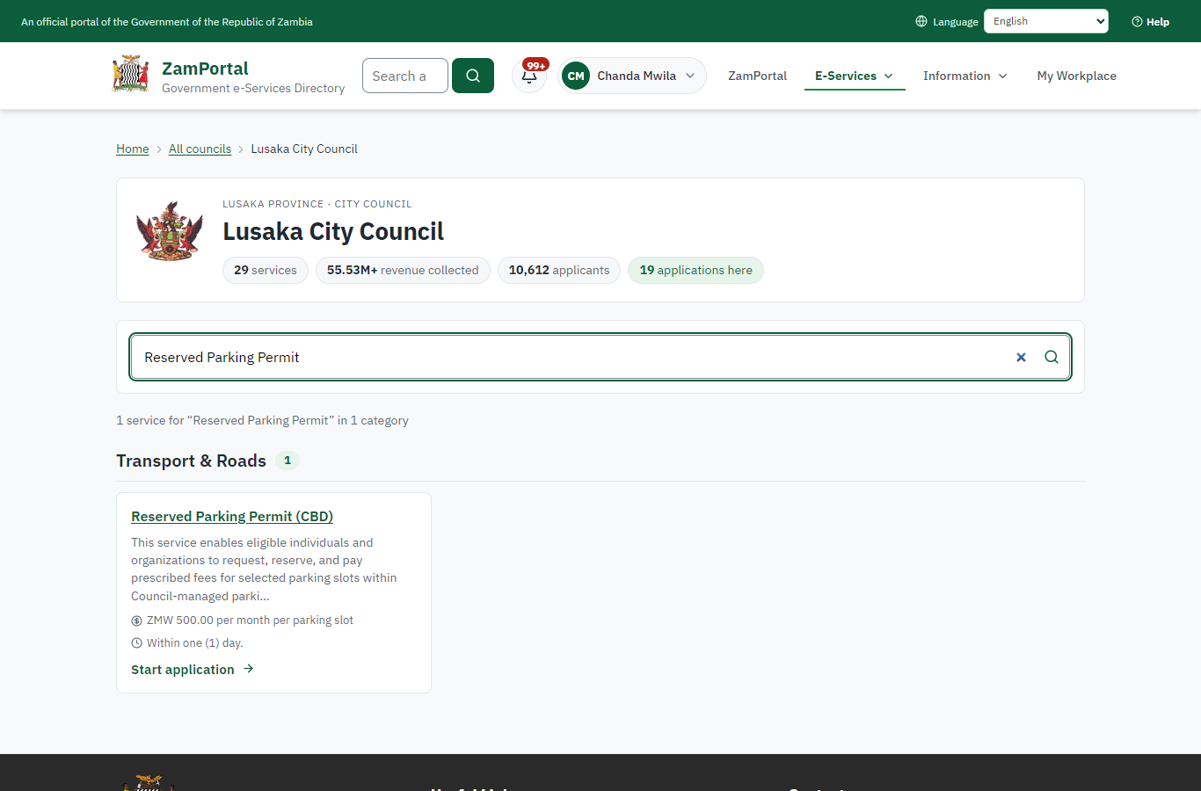Viewport: 1201px width, 791px height.
Task: Expand the E-Services menu
Action: 855,76
